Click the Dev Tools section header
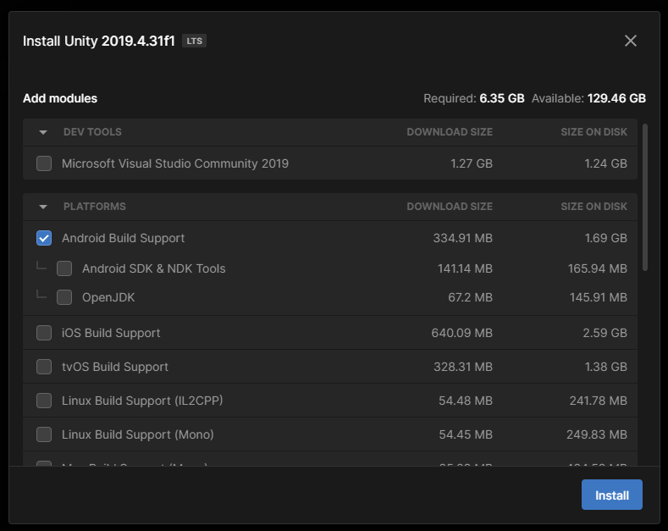 point(92,132)
